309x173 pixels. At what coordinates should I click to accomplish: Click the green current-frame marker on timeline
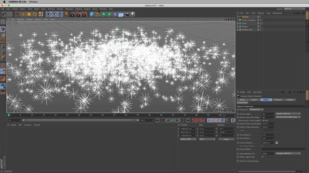tap(9, 115)
